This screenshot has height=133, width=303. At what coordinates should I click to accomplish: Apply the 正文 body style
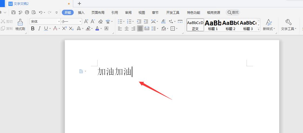[x=195, y=25]
